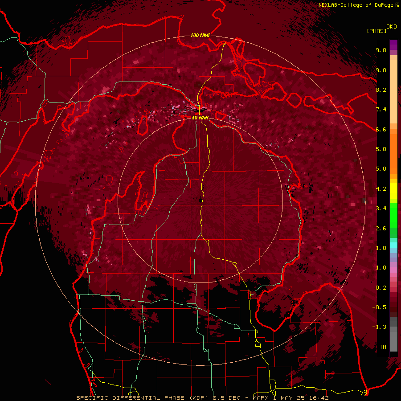Click the yellow band of color bar
The width and height of the screenshot is (401, 401).
(393, 191)
